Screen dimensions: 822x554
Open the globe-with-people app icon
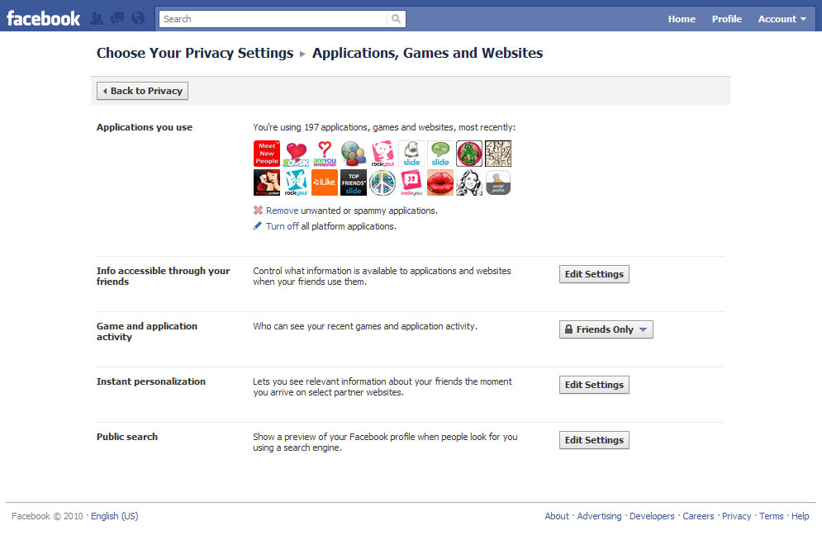click(x=354, y=154)
